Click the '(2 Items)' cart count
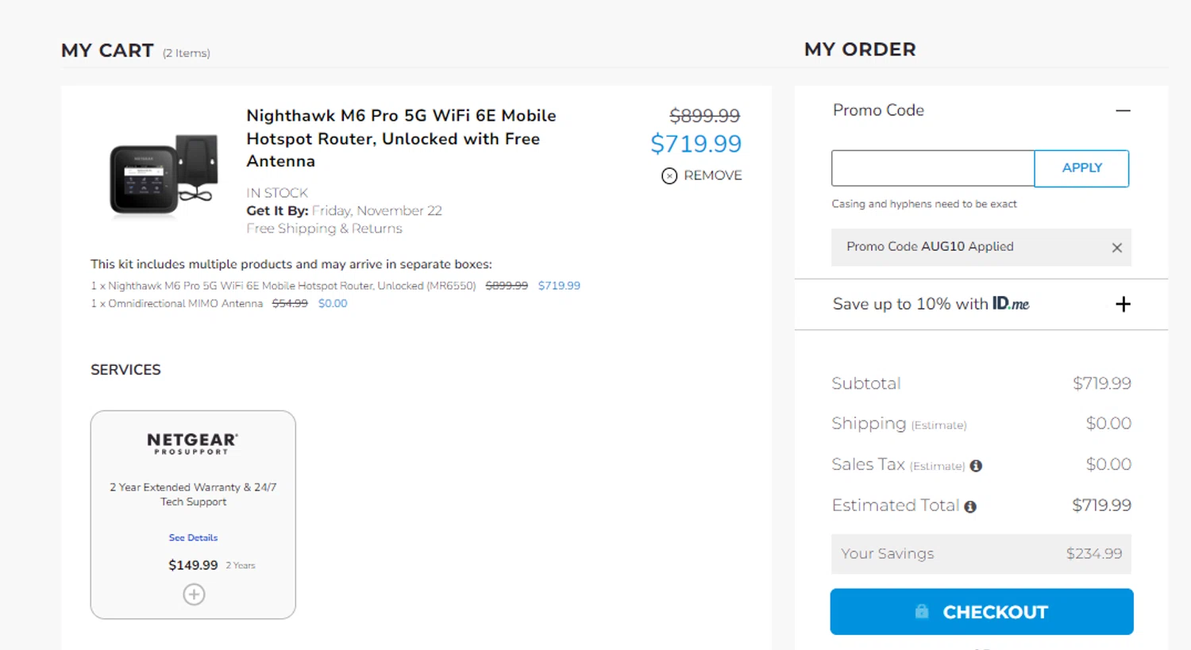Image resolution: width=1191 pixels, height=650 pixels. click(187, 53)
